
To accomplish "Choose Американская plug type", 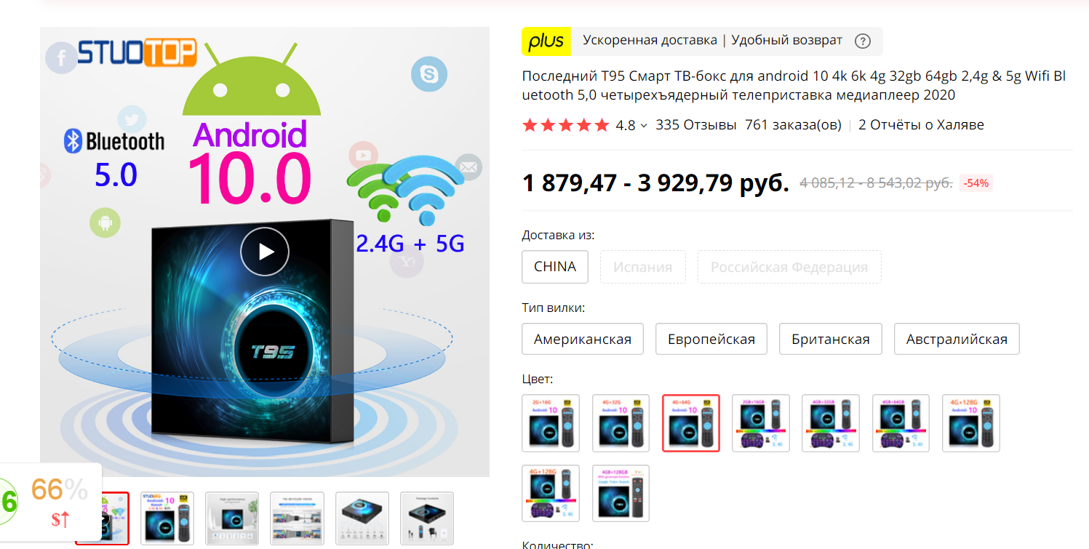I will pyautogui.click(x=583, y=339).
